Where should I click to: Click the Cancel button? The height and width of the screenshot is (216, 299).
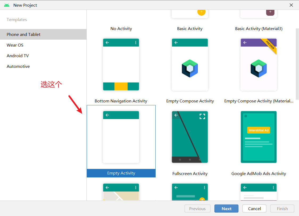coord(254,209)
